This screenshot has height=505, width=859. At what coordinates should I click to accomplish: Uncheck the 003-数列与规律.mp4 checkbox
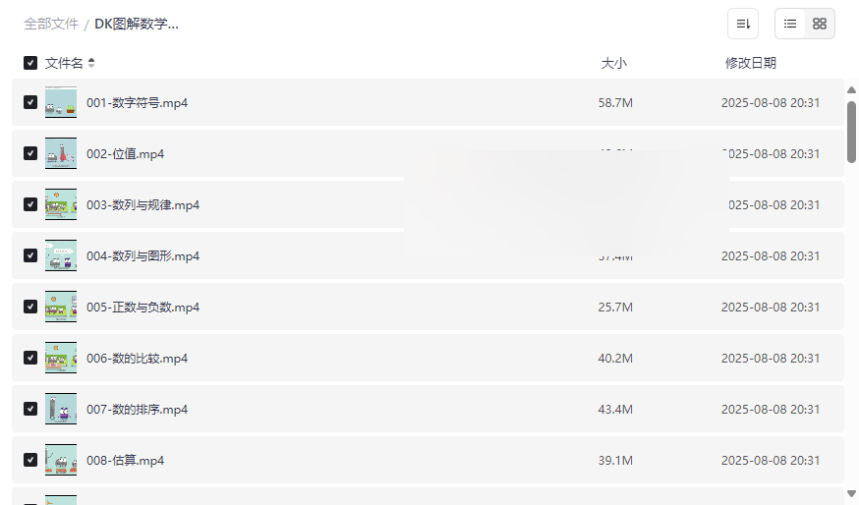pyautogui.click(x=30, y=204)
